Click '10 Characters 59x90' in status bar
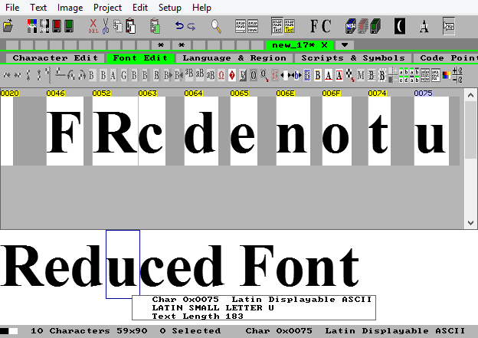Screen dimensions: 478x338 click(x=89, y=330)
